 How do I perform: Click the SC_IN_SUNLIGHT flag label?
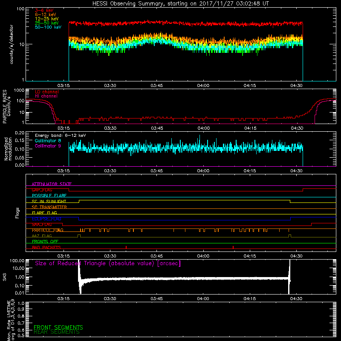coord(49,201)
